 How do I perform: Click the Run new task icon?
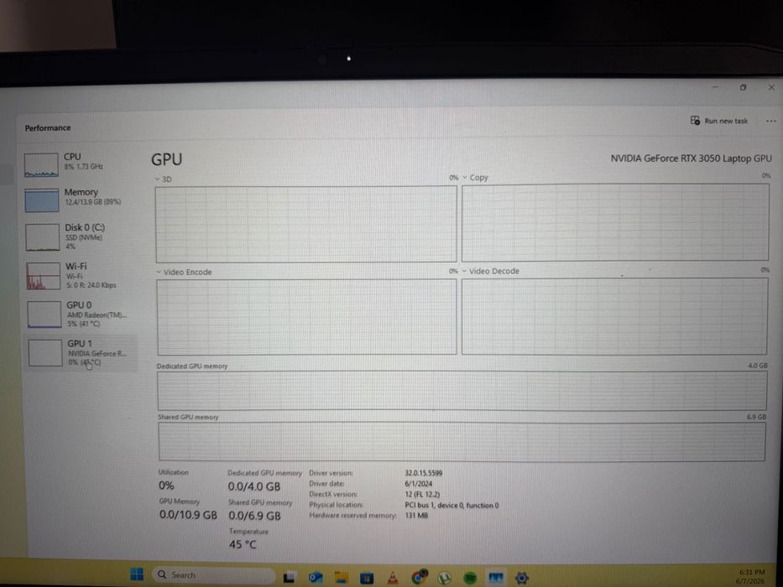click(x=695, y=120)
